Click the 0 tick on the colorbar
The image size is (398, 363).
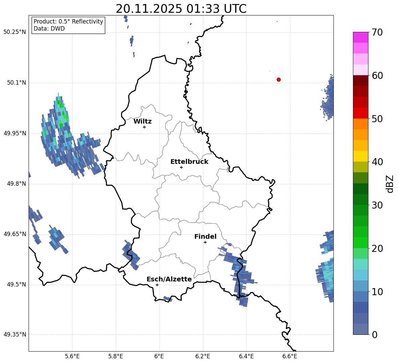pos(374,334)
